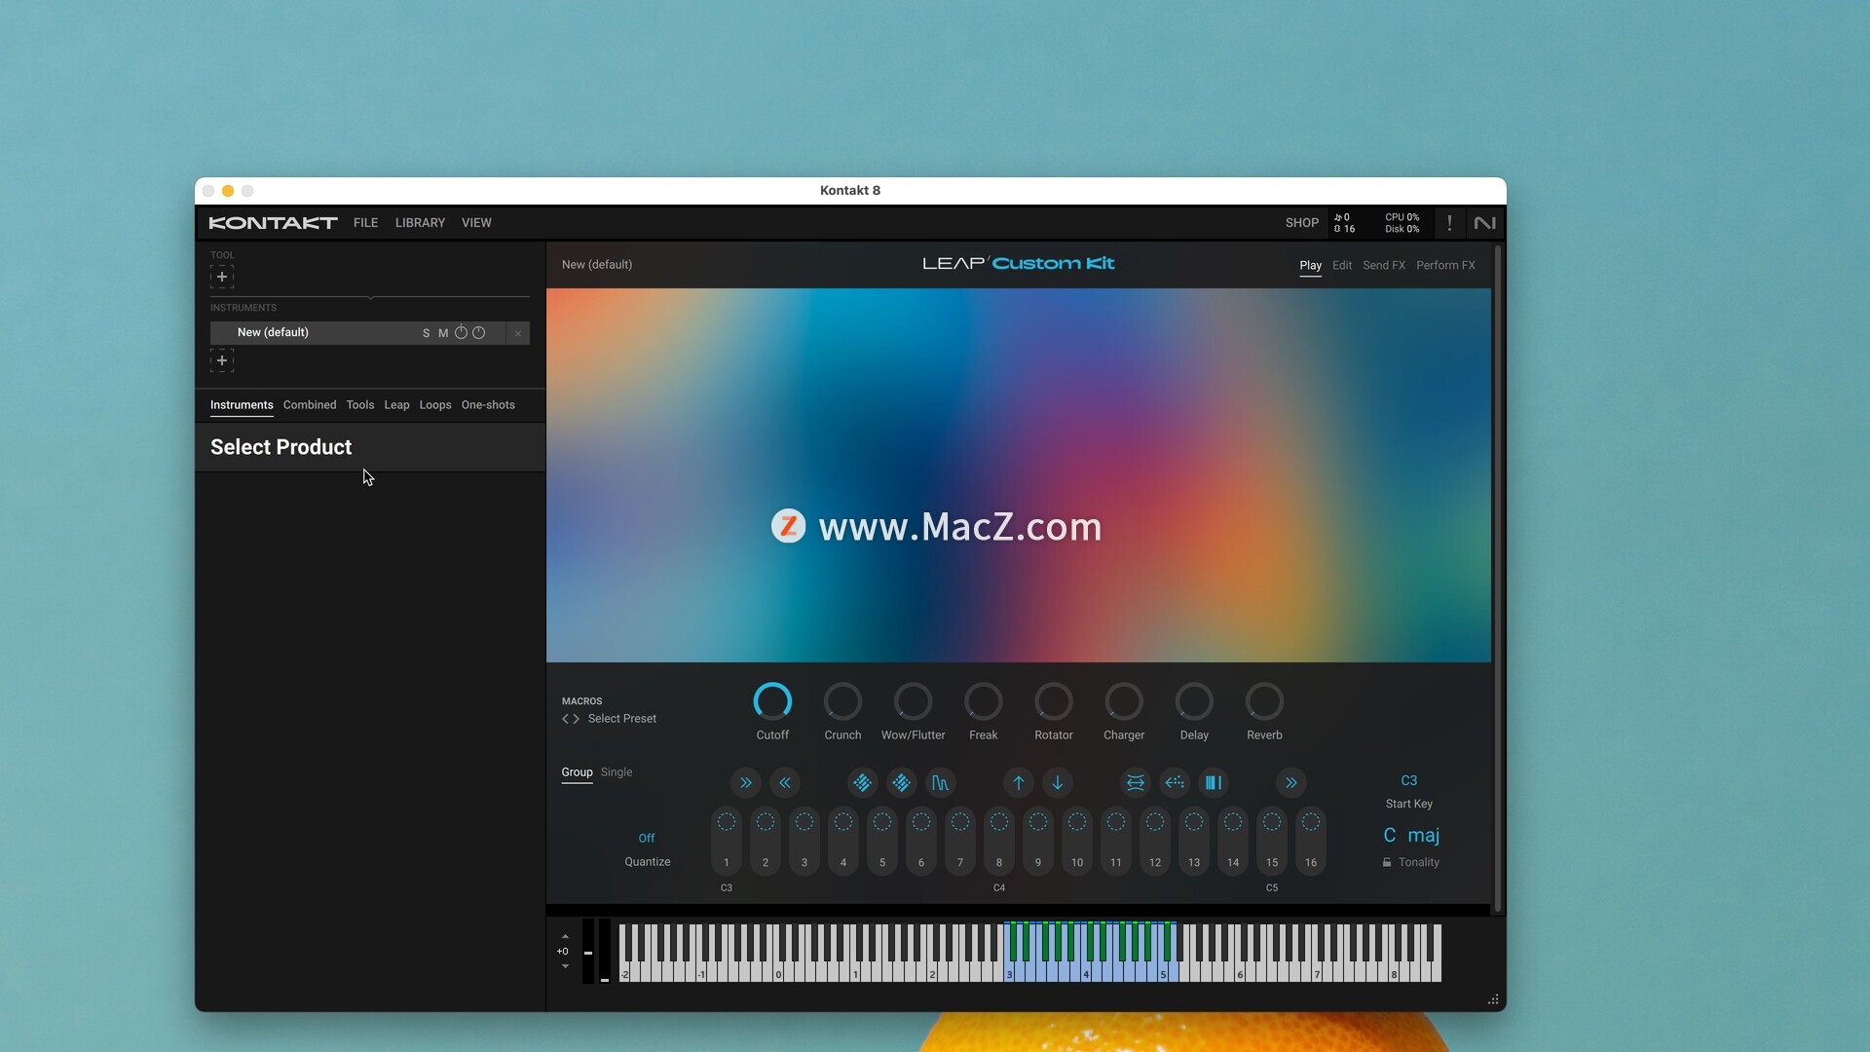Click the backward double-chevron reverse icon
The image size is (1870, 1052).
785,782
